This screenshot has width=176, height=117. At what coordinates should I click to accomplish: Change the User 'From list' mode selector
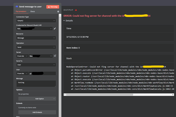coord(22,73)
